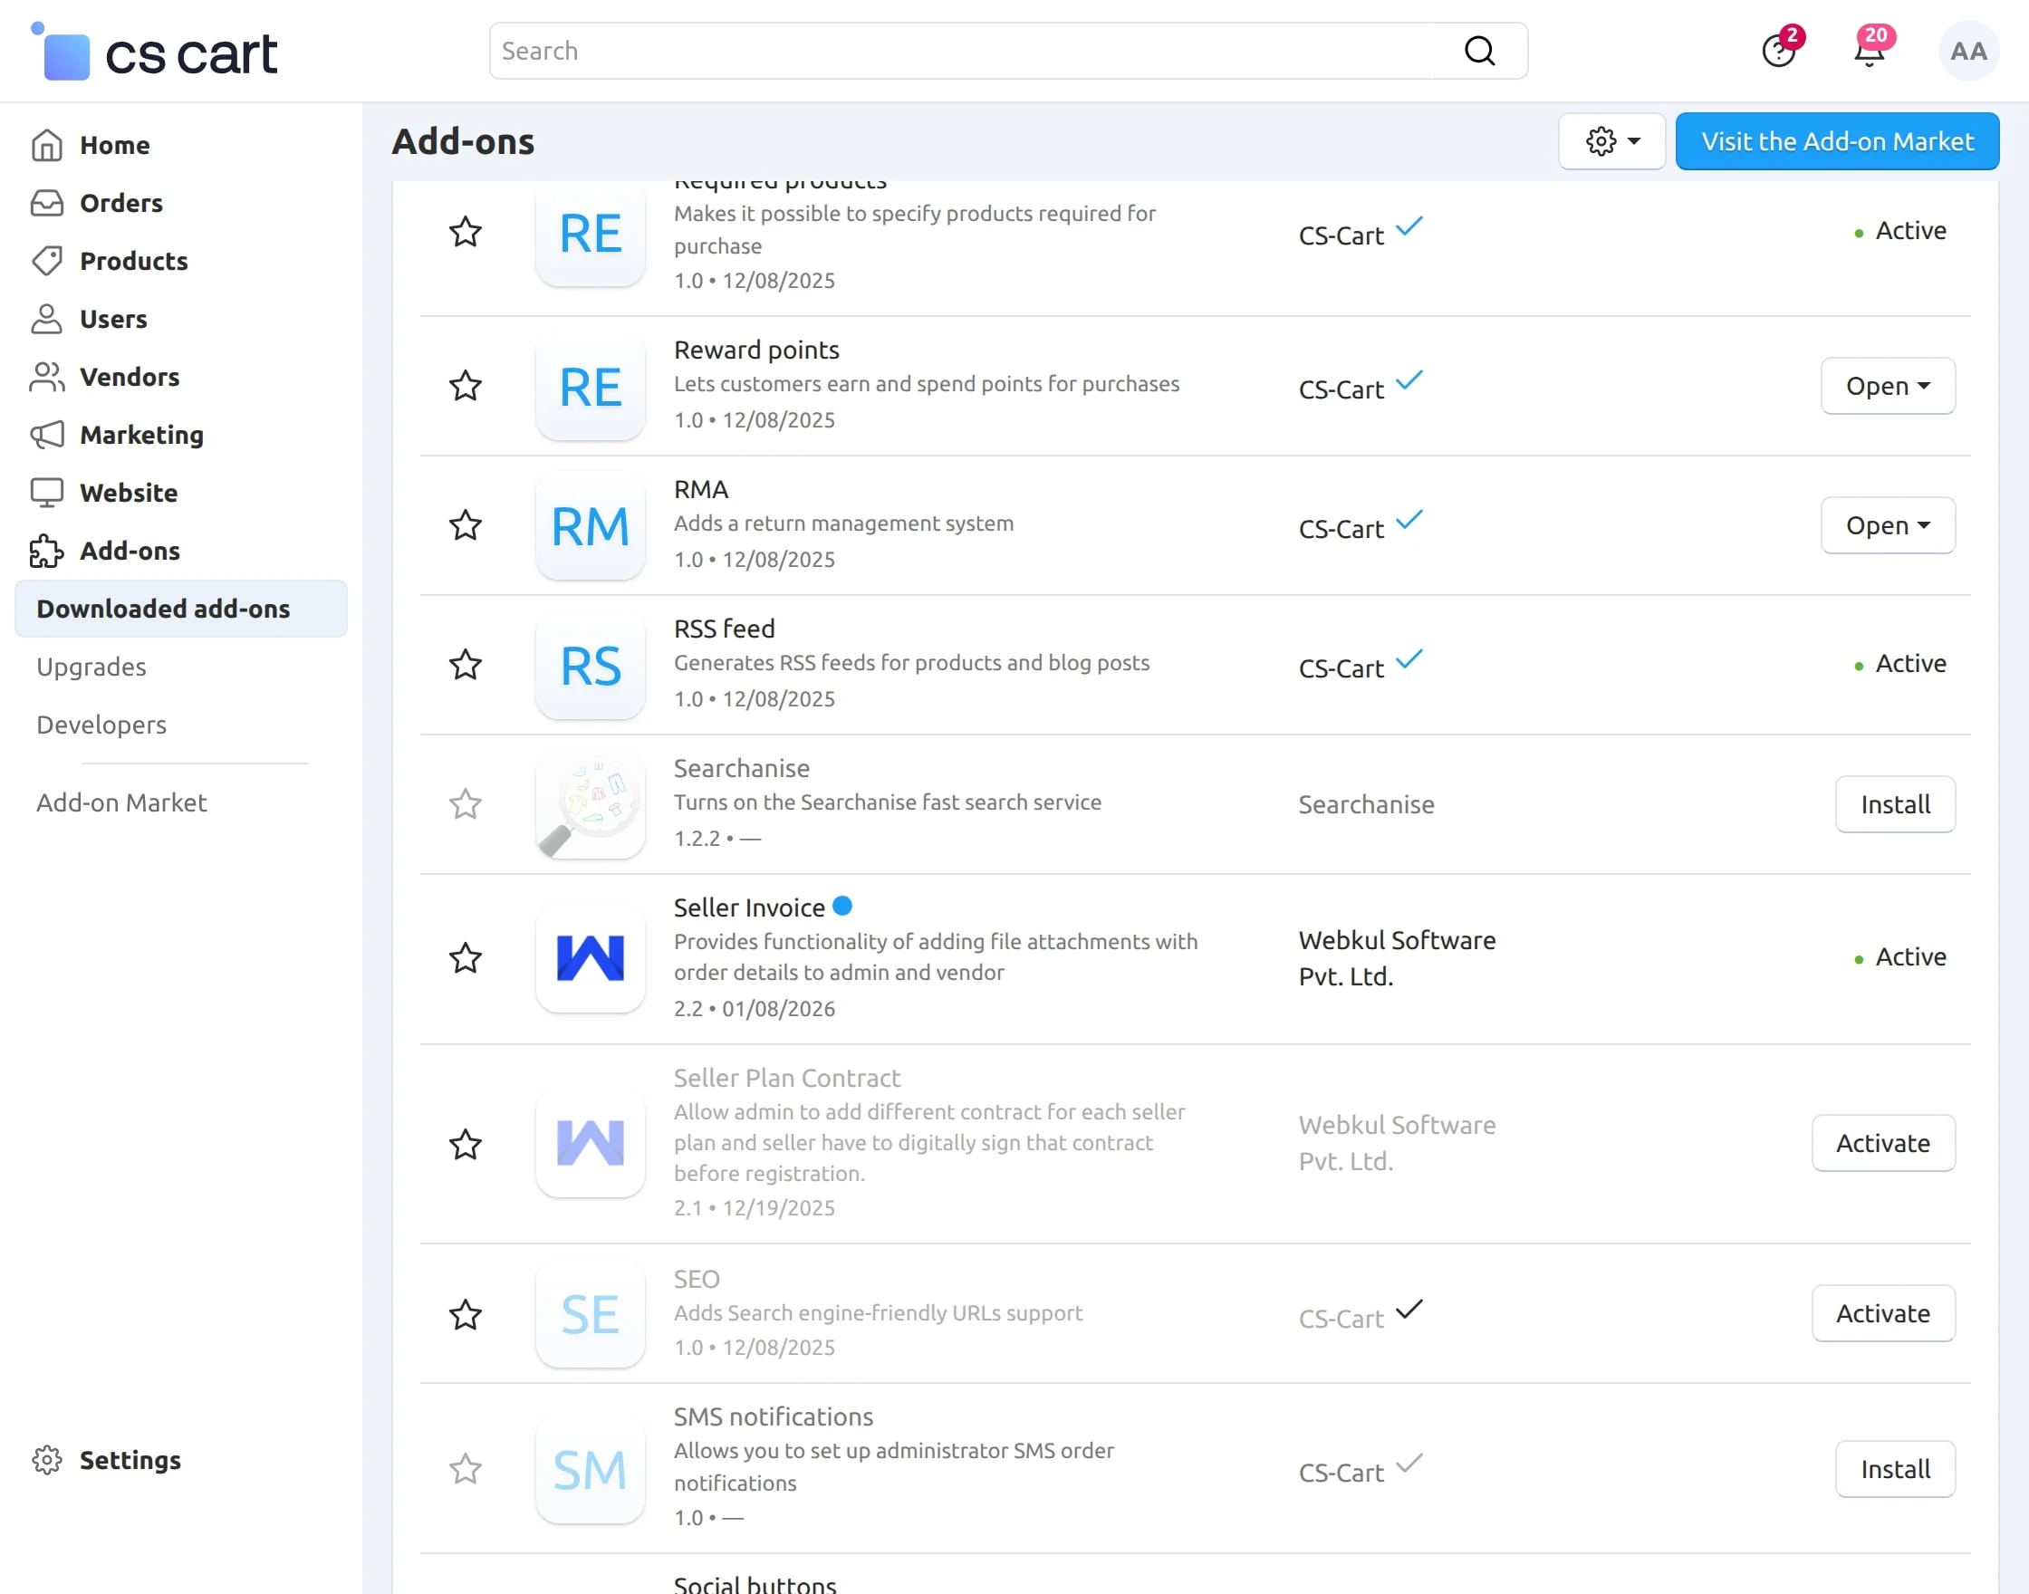Click the cs cart logo
Viewport: 2029px width, 1594px height.
coord(154,53)
